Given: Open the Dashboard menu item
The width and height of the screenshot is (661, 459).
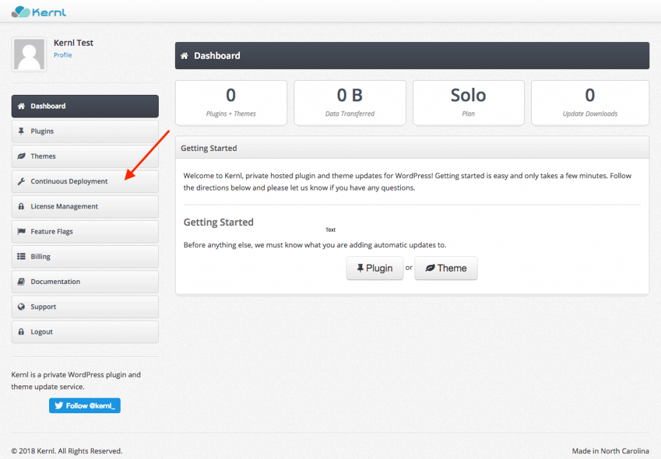Looking at the screenshot, I should coord(85,107).
